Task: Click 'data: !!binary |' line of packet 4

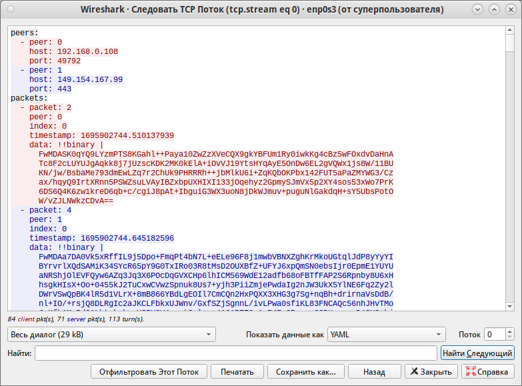Action: tap(67, 247)
